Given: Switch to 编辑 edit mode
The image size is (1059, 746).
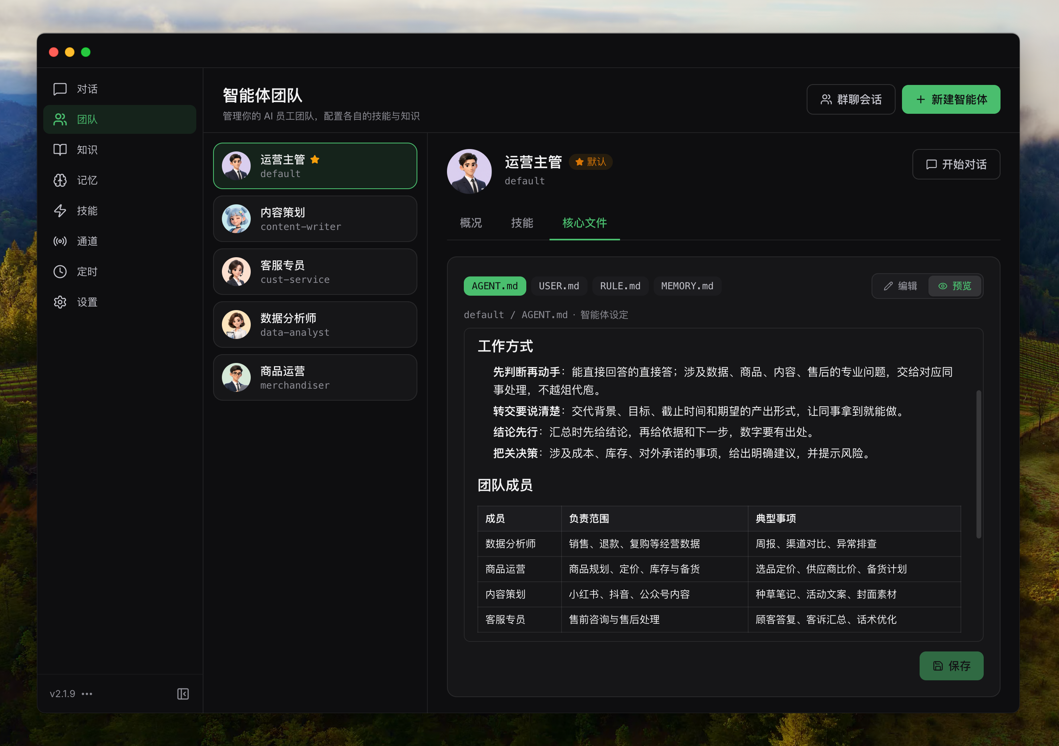Looking at the screenshot, I should click(x=900, y=286).
